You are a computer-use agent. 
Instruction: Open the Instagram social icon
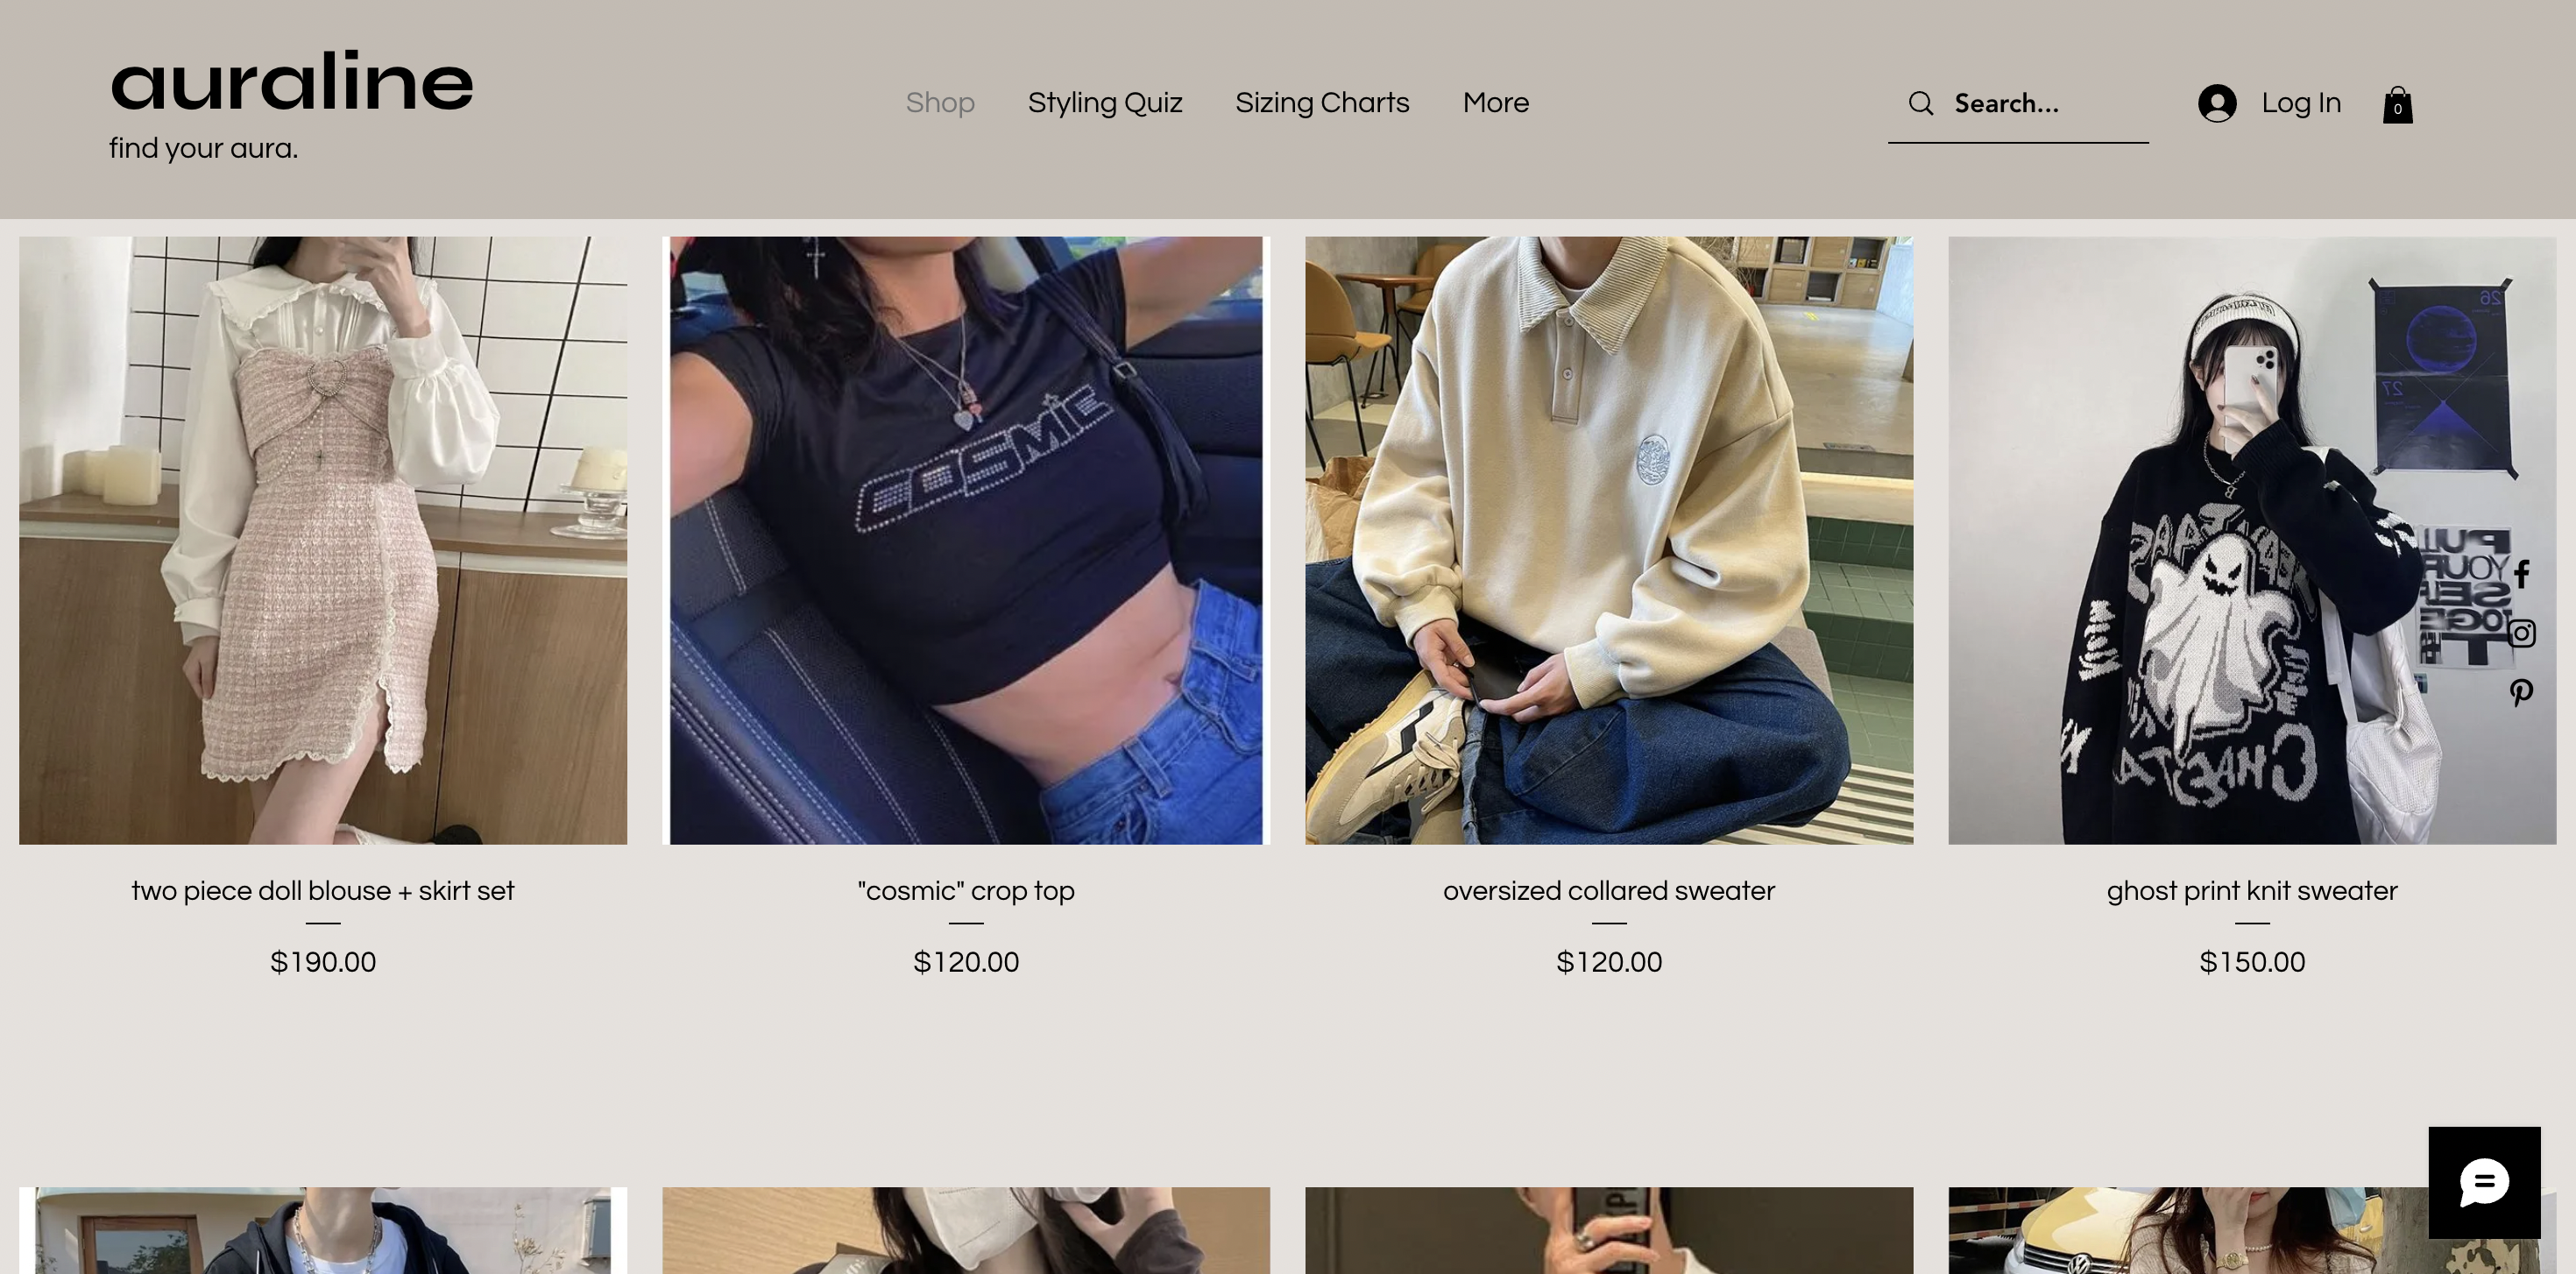click(2521, 633)
